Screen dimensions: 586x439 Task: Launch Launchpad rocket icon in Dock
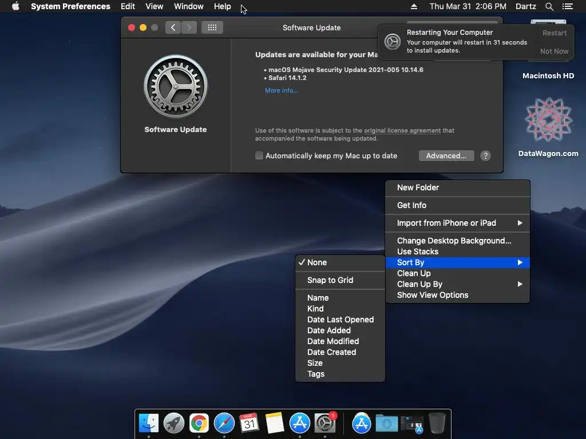coord(174,424)
